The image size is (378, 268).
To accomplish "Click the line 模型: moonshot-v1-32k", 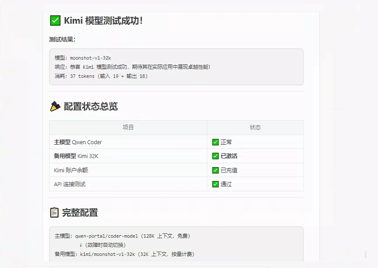I will tap(83, 58).
